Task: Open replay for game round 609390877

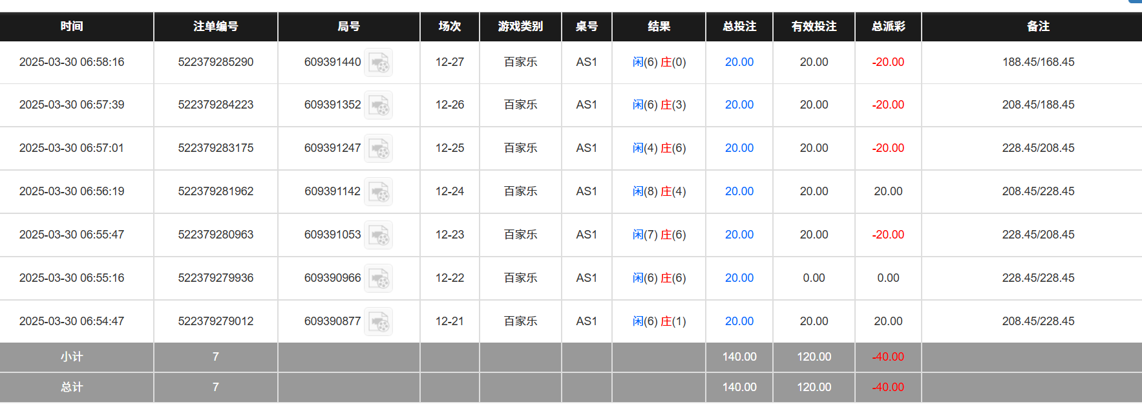Action: 378,321
